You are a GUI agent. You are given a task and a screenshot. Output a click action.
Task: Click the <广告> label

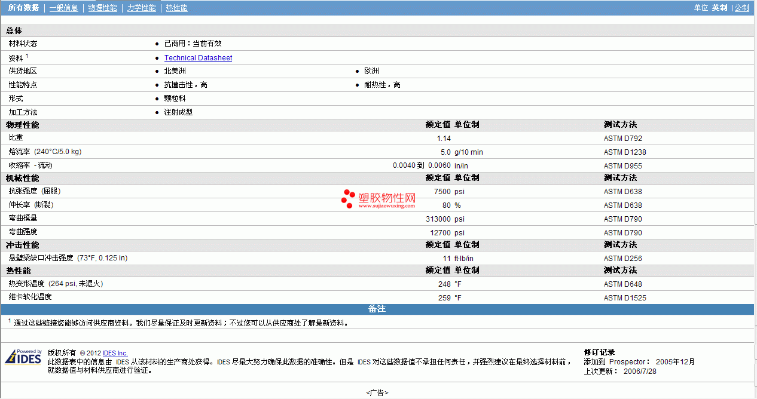[x=377, y=393]
